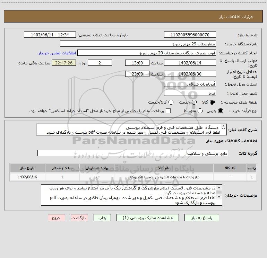
Task: Tick the اسناد خزانه اسلامی payment checkbox
Action: (168, 111)
